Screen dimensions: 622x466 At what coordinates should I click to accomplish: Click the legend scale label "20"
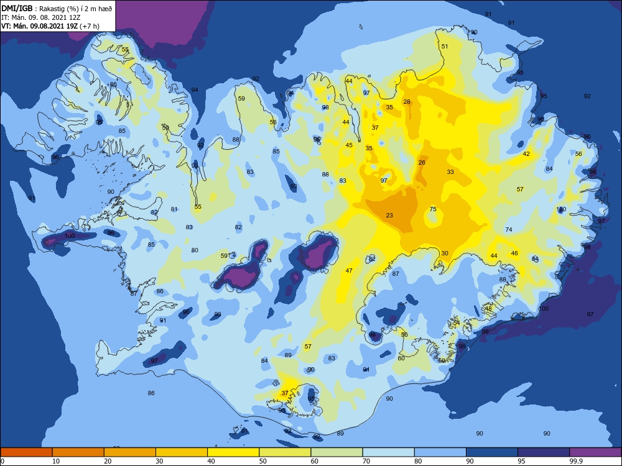point(108,461)
